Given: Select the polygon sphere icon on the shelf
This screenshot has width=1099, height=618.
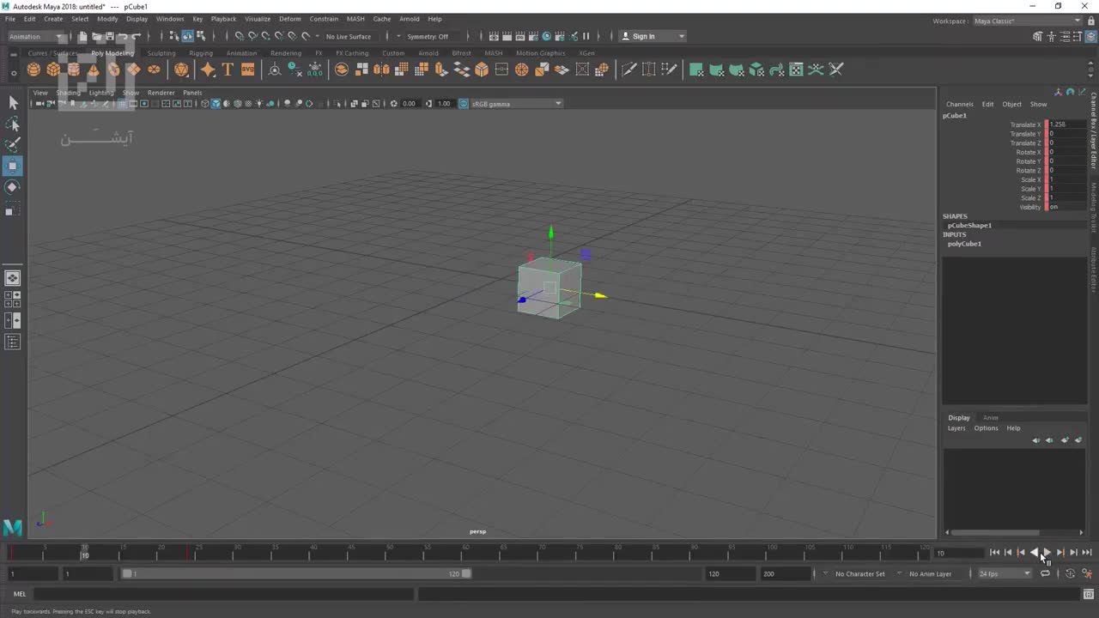Looking at the screenshot, I should [33, 70].
